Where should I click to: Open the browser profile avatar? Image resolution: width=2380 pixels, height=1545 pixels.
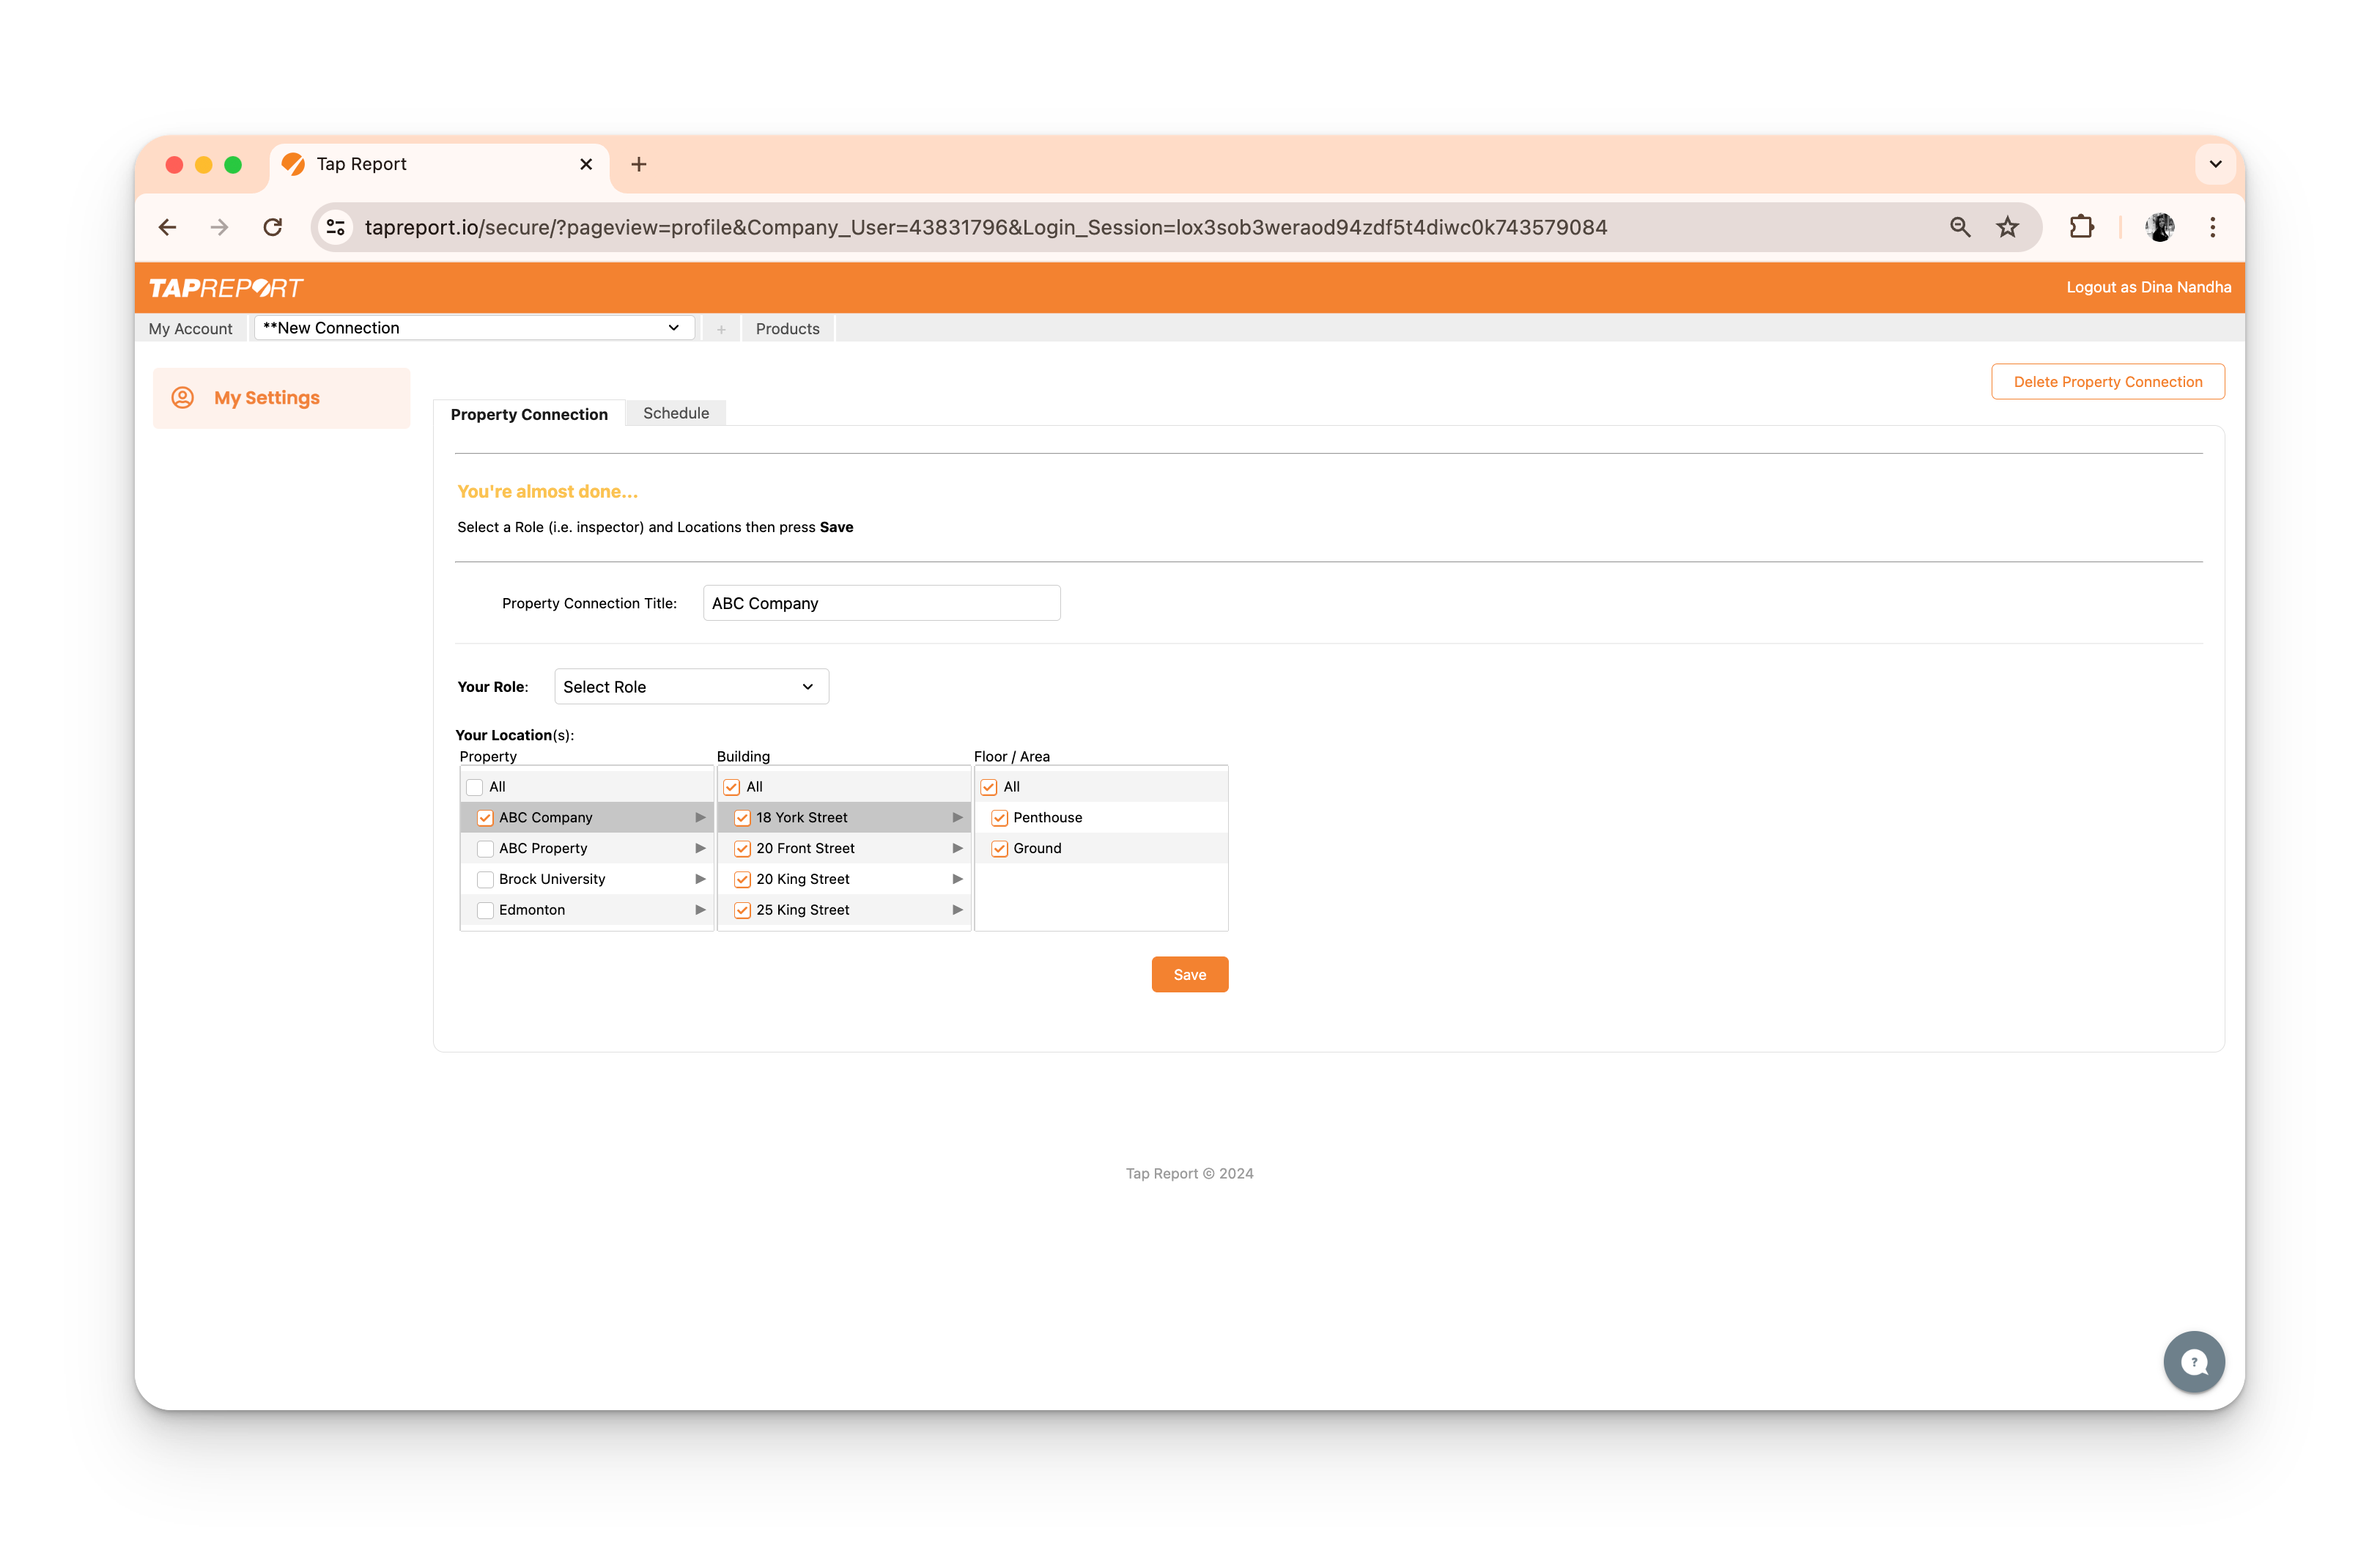pyautogui.click(x=2159, y=227)
